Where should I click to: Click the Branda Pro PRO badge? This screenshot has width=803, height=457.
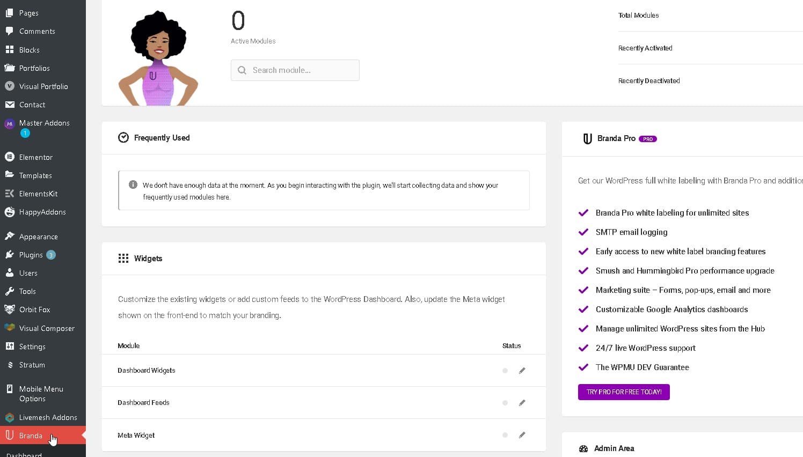click(648, 139)
